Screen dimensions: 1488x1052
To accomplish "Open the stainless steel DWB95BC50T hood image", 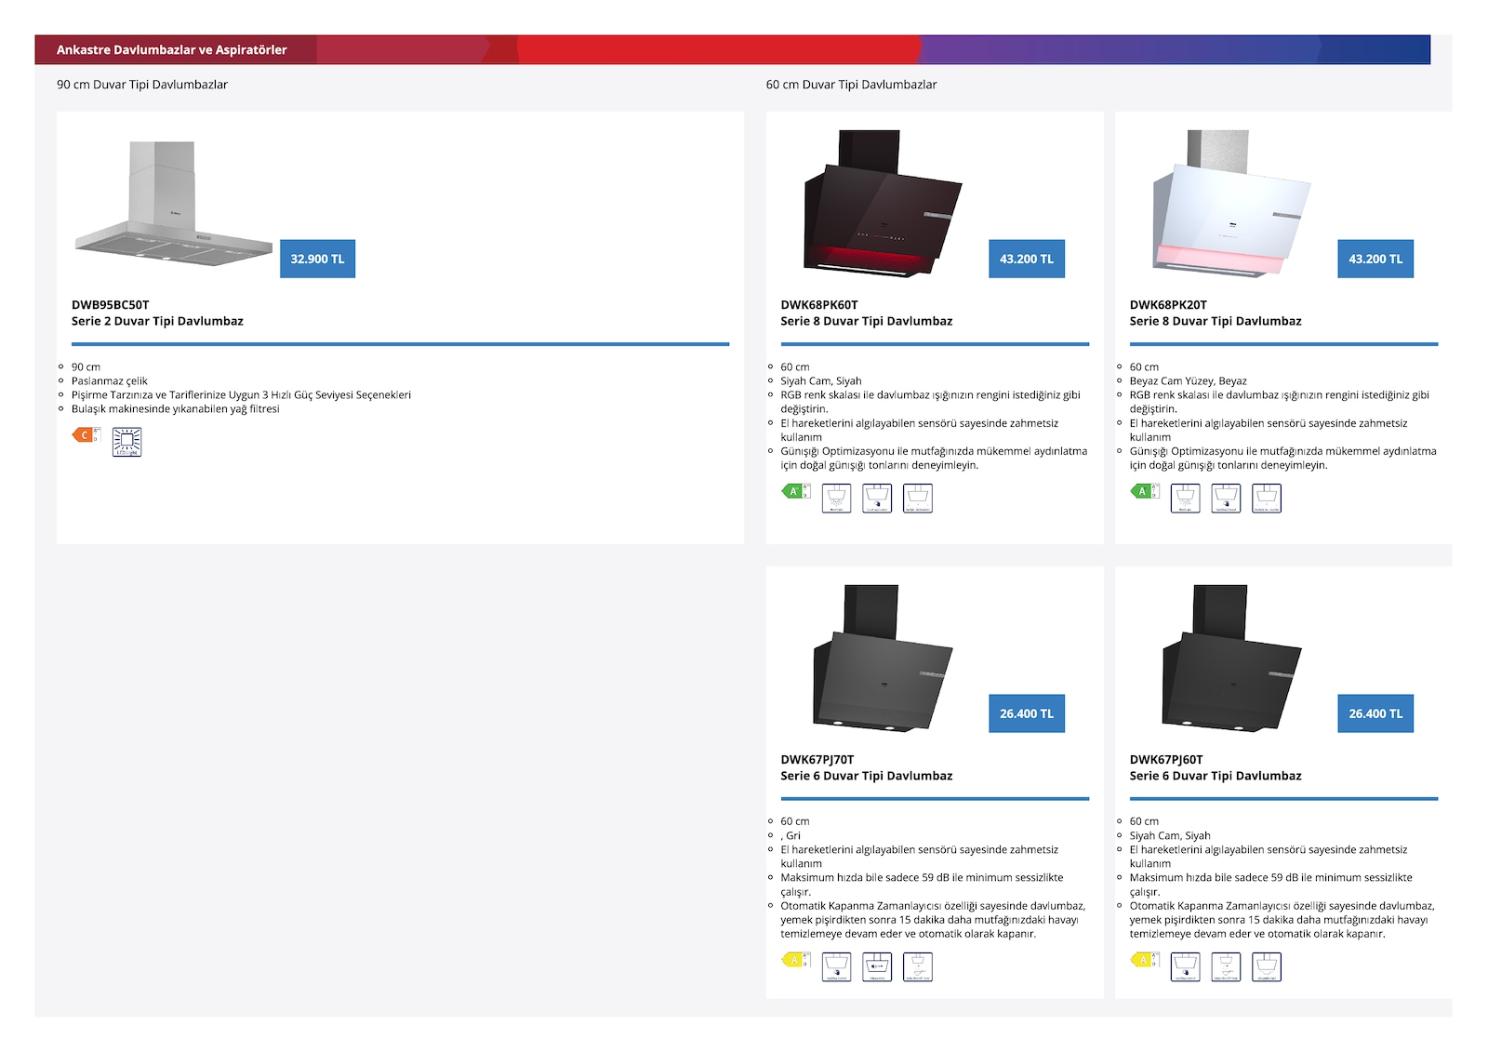I will coord(174,204).
